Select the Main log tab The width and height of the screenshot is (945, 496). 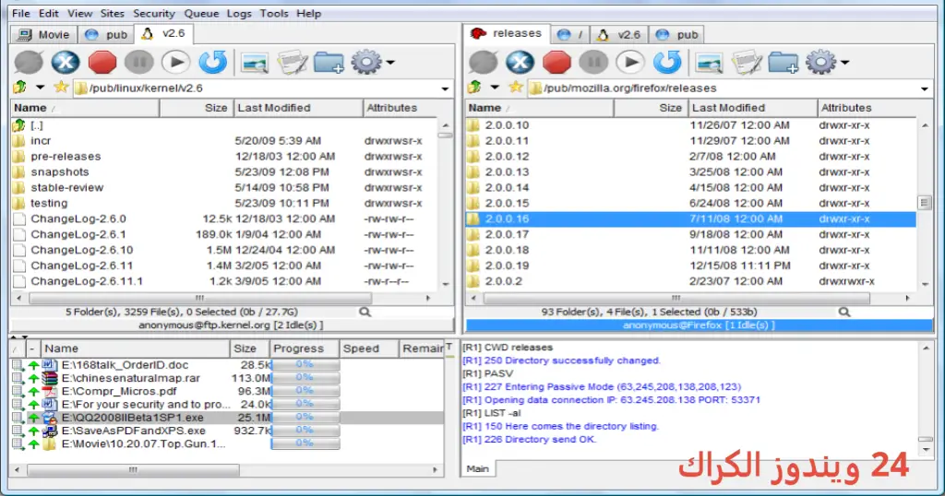478,468
